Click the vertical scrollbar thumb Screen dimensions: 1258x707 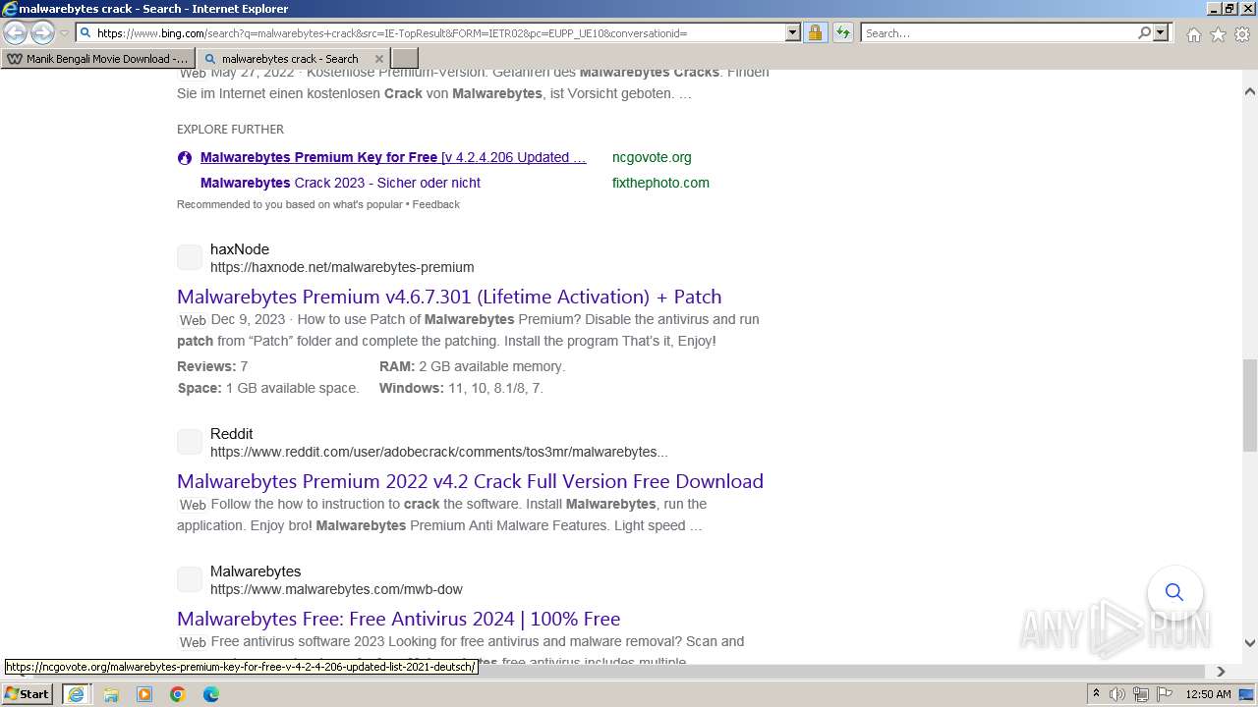1250,405
